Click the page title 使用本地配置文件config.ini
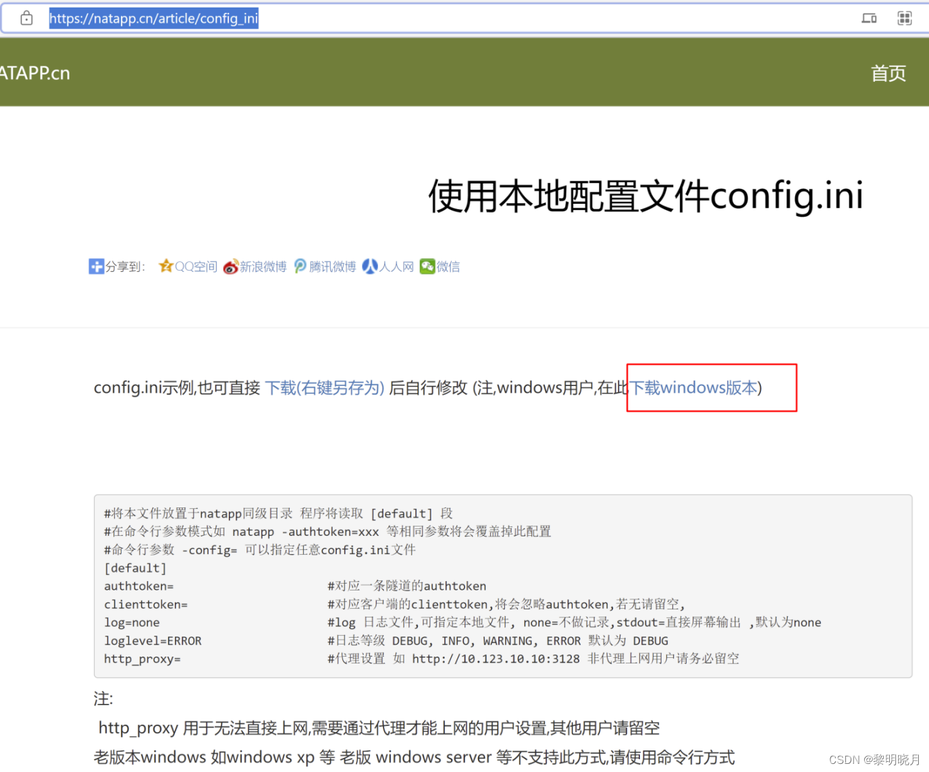929x772 pixels. coord(646,196)
